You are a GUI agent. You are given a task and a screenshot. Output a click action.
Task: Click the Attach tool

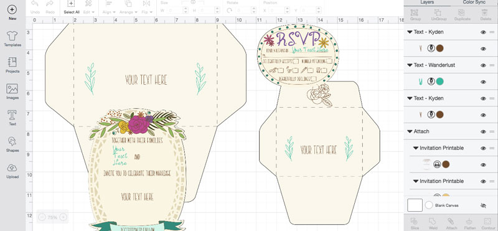pyautogui.click(x=450, y=224)
